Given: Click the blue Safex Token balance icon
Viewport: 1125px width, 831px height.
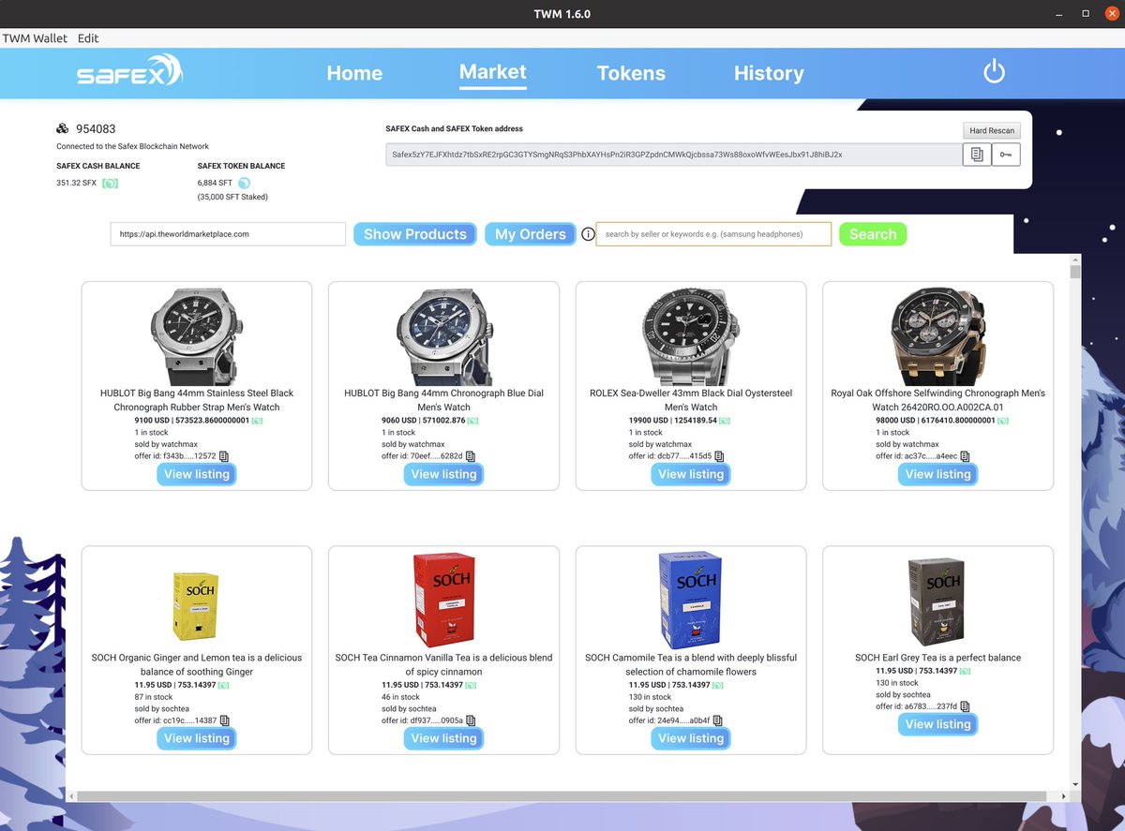Looking at the screenshot, I should pyautogui.click(x=245, y=183).
